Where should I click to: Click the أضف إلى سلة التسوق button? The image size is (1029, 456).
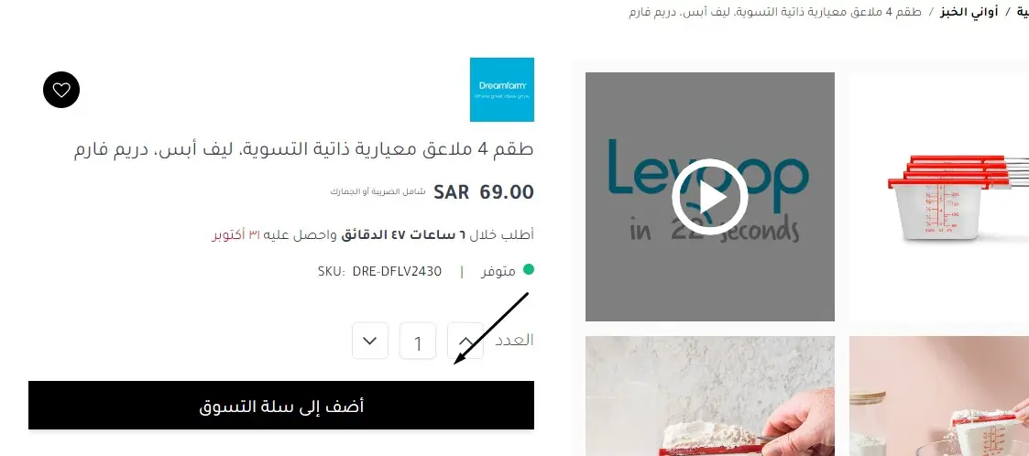coord(281,406)
